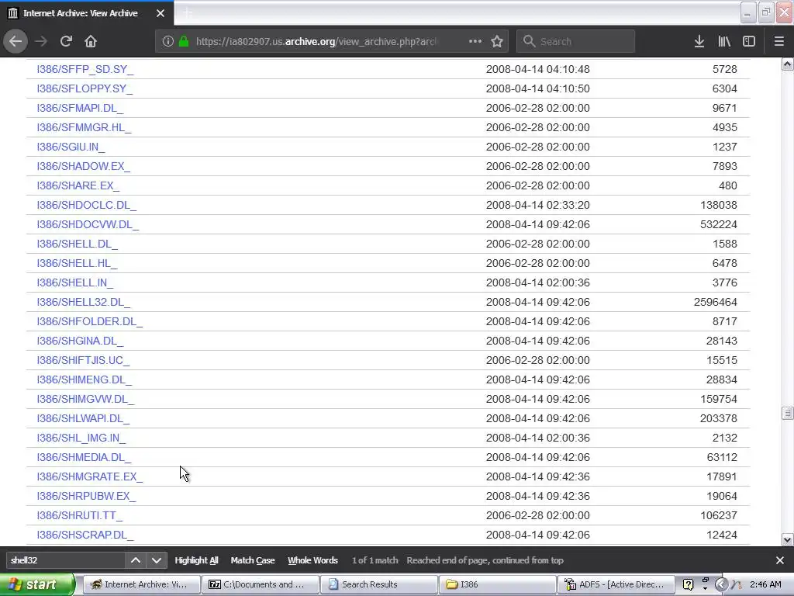Screen dimensions: 794x596
Task: Open the I386/SHMEDIA.DL_ link
Action: click(84, 457)
